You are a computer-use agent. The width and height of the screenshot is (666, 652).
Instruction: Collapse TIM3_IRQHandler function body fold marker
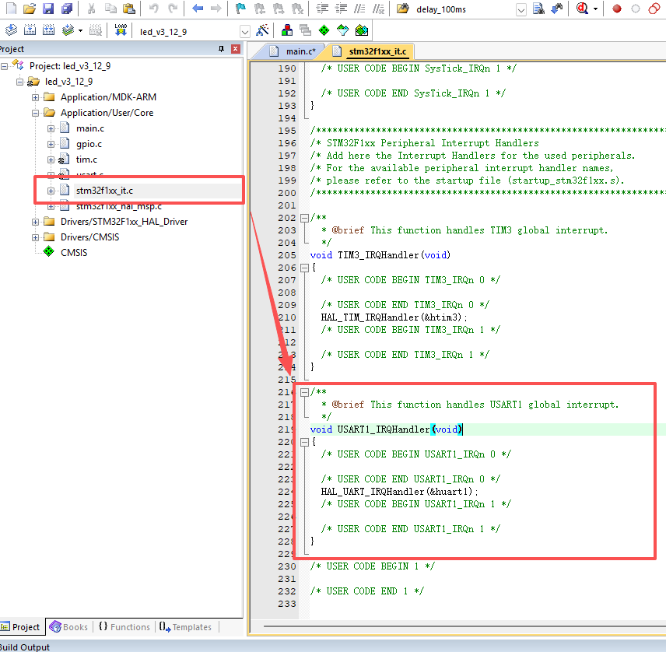click(x=304, y=268)
